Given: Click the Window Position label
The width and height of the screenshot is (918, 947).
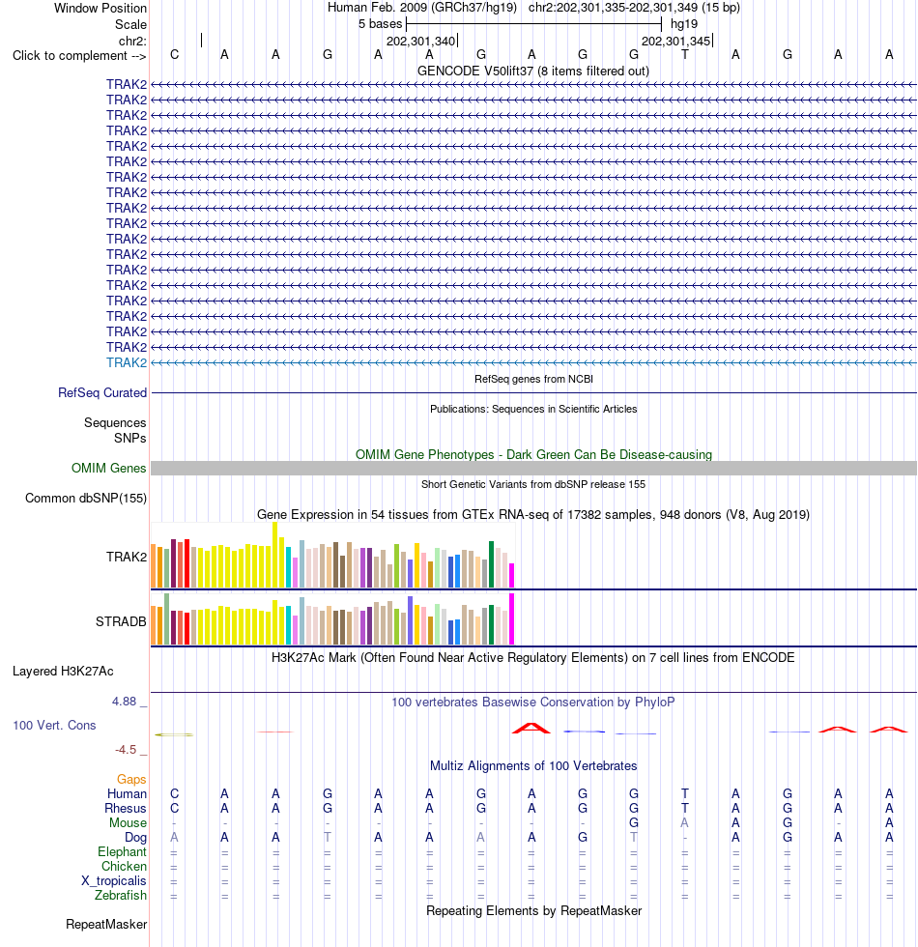Looking at the screenshot, I should pyautogui.click(x=100, y=9).
